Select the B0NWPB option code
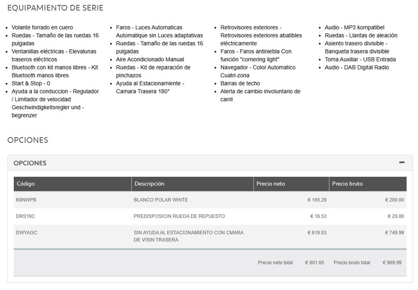418x290 pixels. 25,200
